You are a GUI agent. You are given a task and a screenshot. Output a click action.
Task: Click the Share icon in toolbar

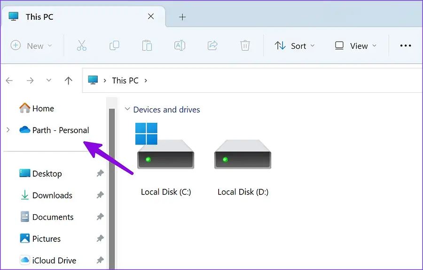tap(212, 45)
